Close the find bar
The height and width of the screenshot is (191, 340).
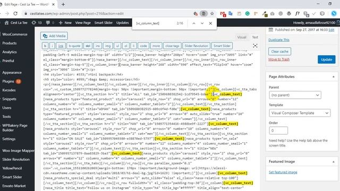(x=210, y=23)
